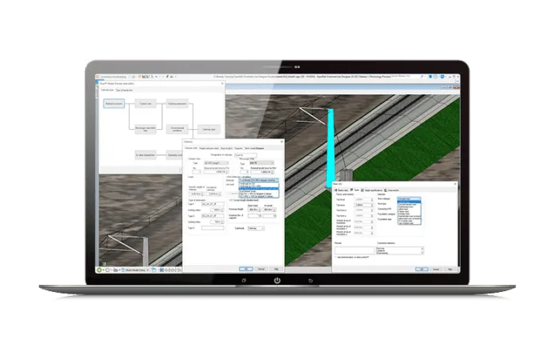Click the laptop power button icon
554x360 pixels.
(x=277, y=280)
